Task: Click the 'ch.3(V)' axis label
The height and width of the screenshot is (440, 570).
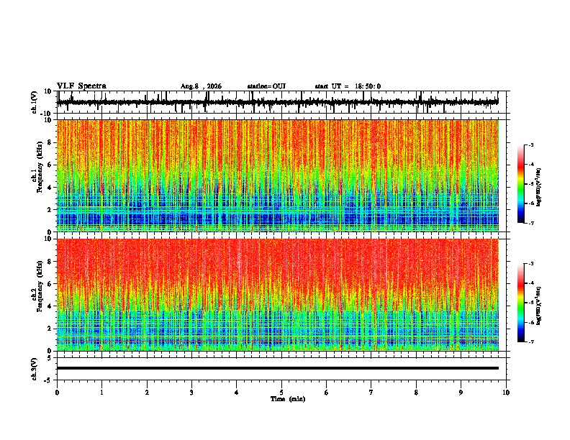Action: pyautogui.click(x=35, y=369)
